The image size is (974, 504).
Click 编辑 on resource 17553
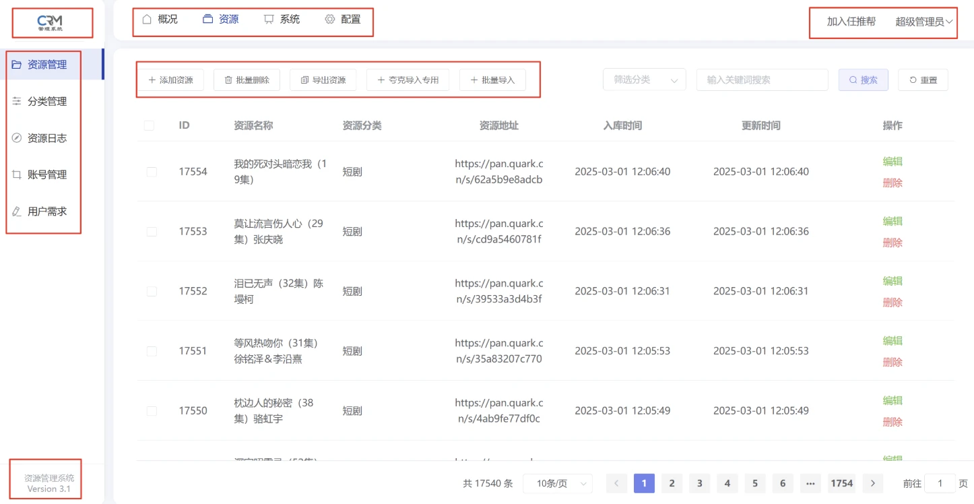click(x=892, y=221)
